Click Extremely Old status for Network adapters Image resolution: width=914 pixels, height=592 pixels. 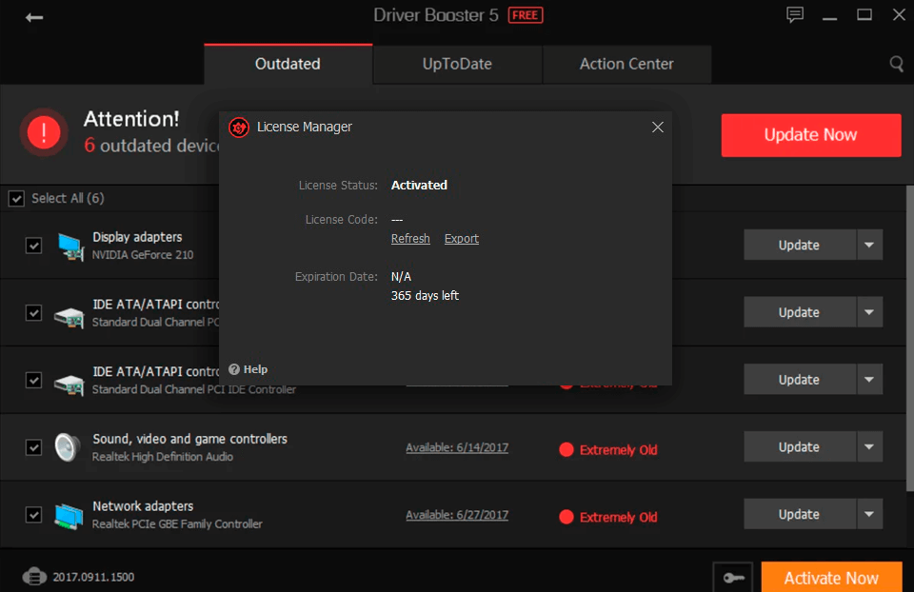(608, 518)
